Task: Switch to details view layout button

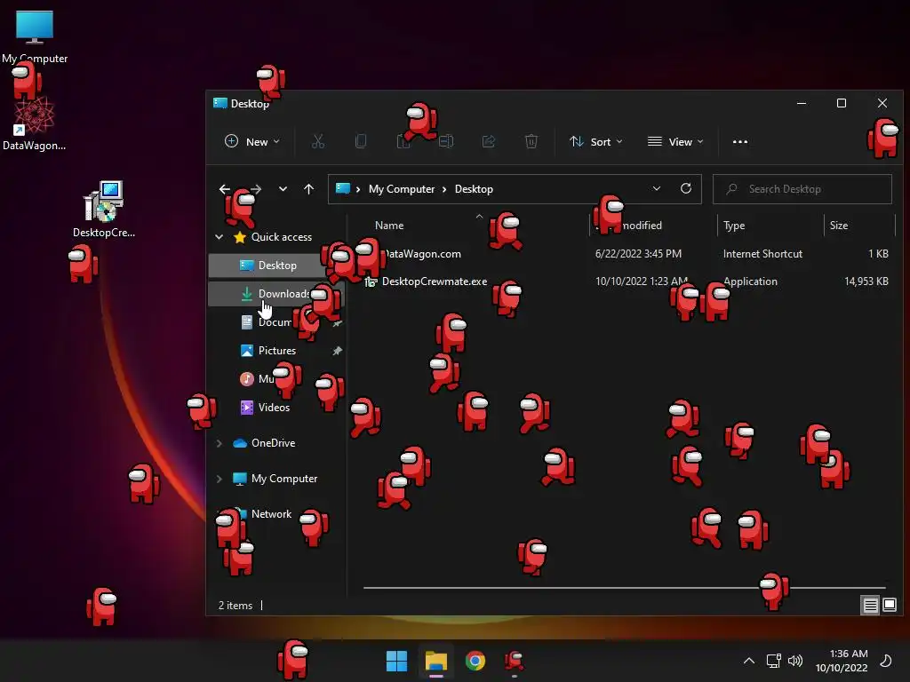Action: [870, 606]
